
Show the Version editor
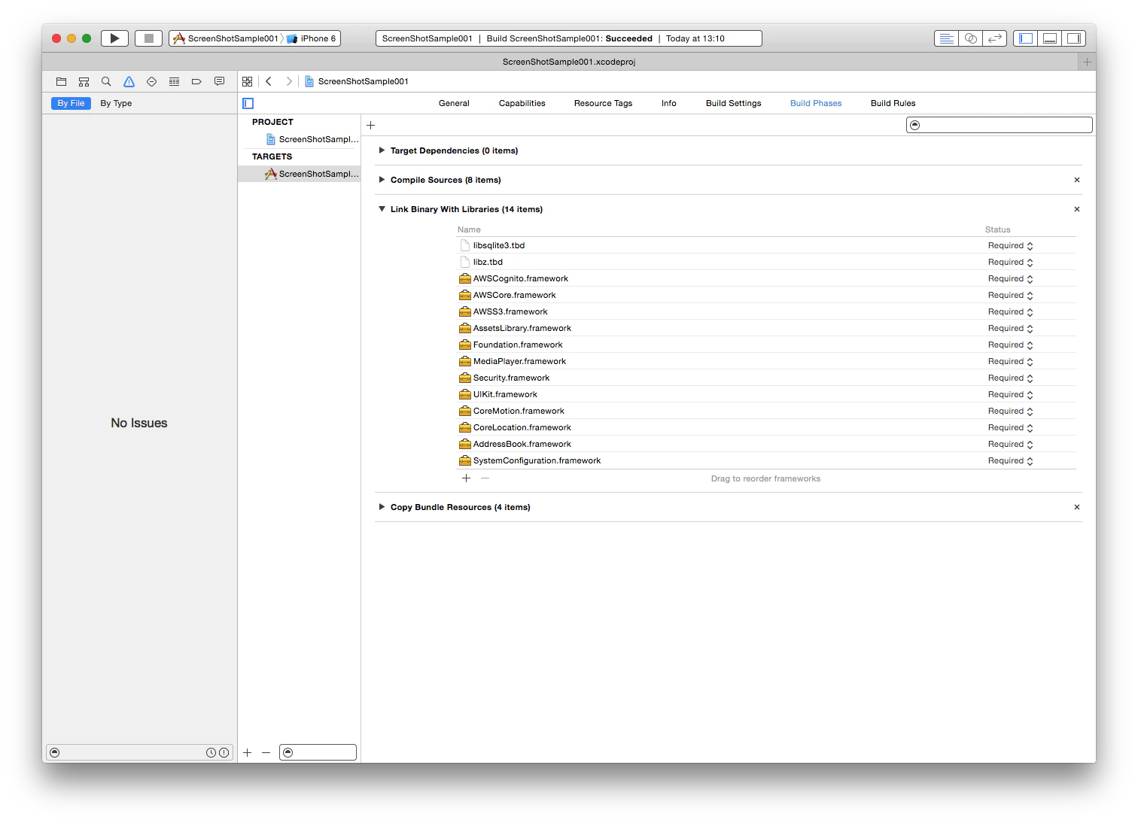pyautogui.click(x=995, y=38)
